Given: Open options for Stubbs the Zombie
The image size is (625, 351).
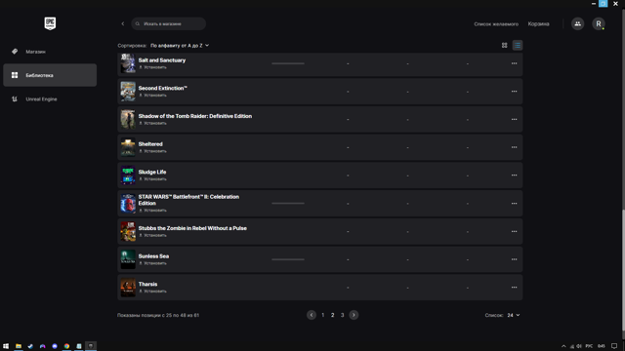Looking at the screenshot, I should click(x=515, y=231).
